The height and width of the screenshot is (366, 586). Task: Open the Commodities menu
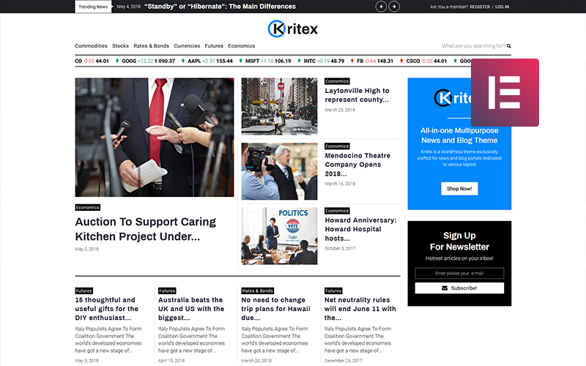(x=91, y=46)
